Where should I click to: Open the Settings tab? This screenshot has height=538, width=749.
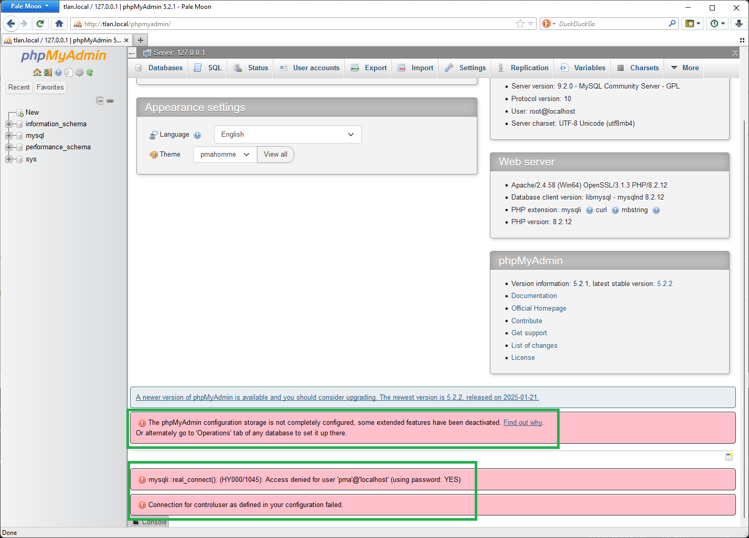[x=465, y=68]
